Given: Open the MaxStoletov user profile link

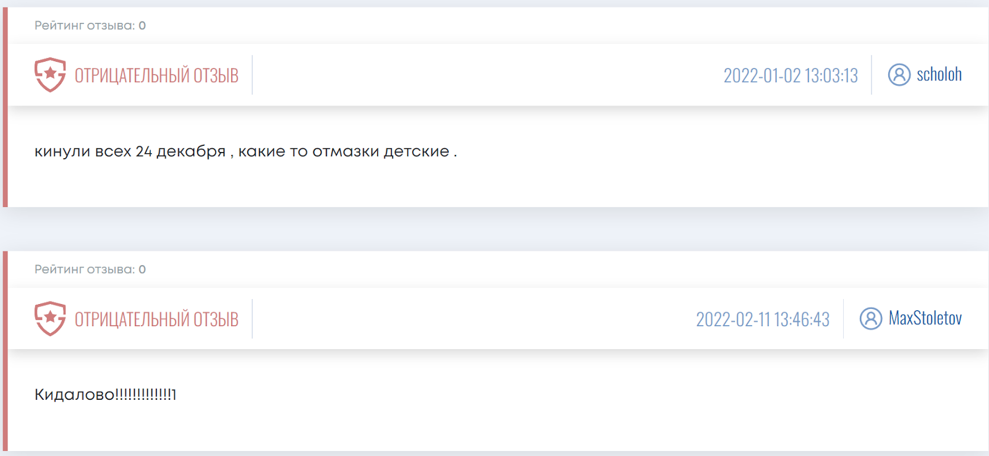Looking at the screenshot, I should pos(925,318).
